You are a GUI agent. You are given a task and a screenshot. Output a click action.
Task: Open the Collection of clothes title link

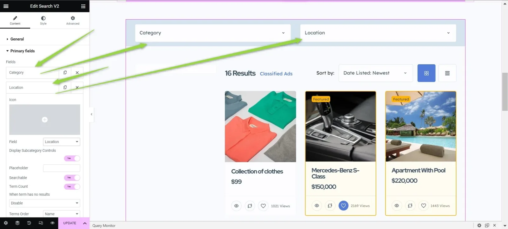pos(257,171)
